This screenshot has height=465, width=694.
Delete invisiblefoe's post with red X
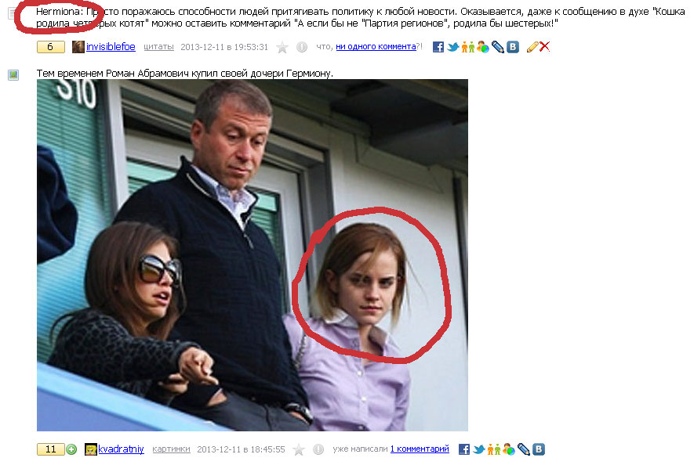(x=545, y=46)
